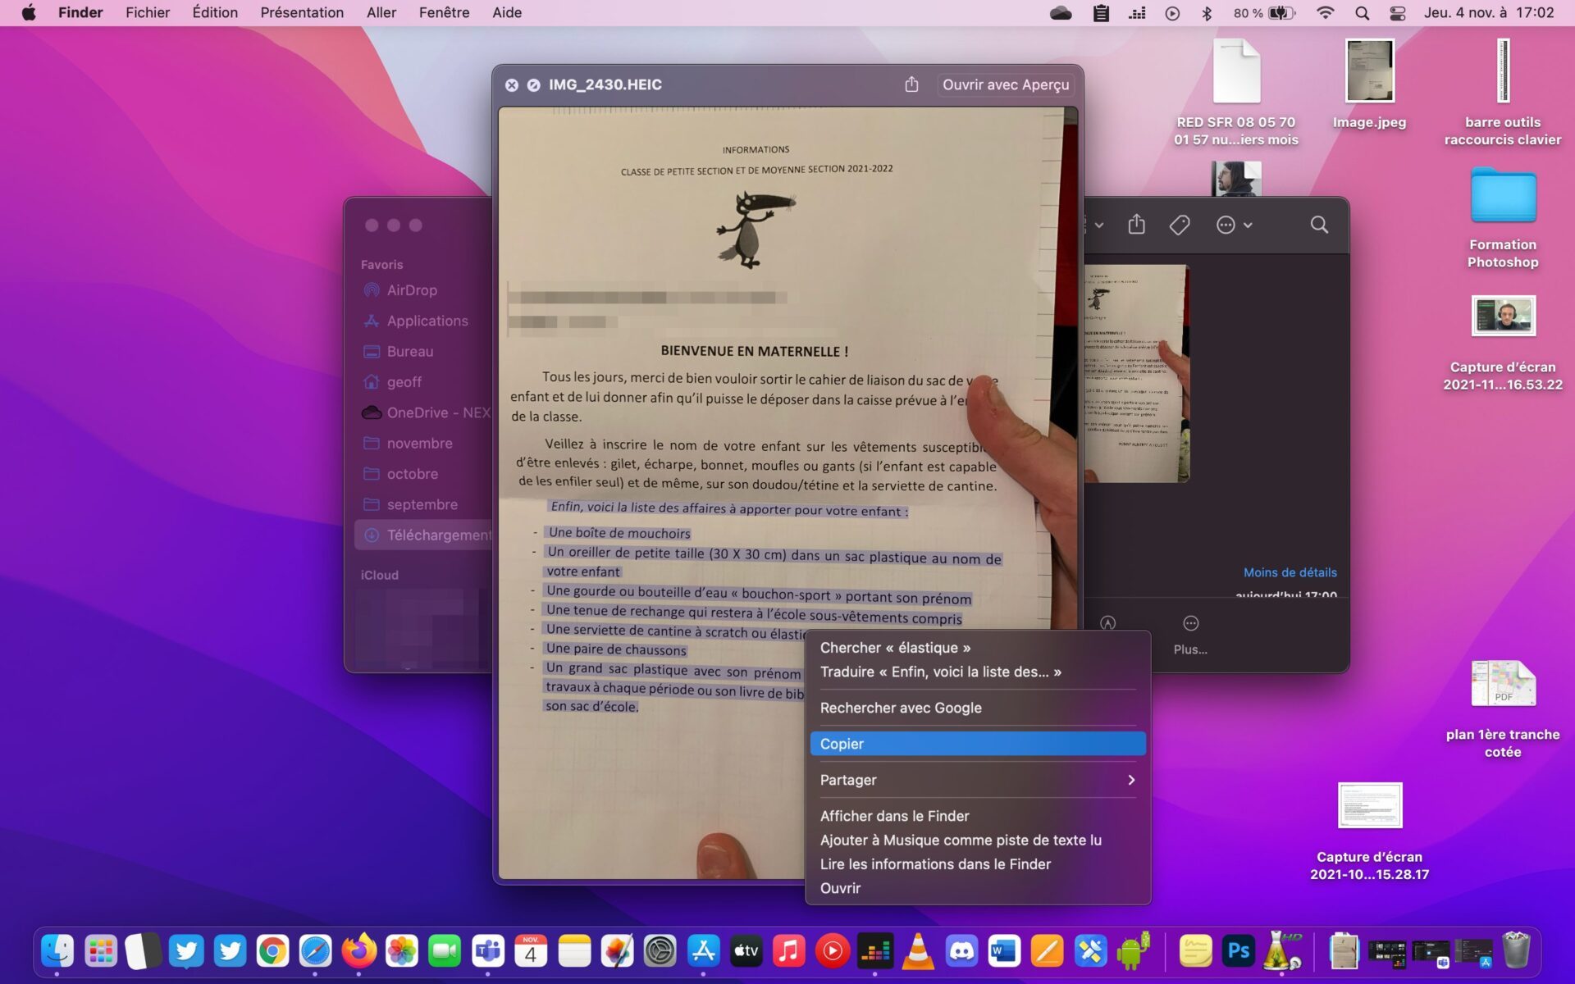Click Afficher dans le Finder entry
This screenshot has height=984, width=1575.
pos(978,816)
